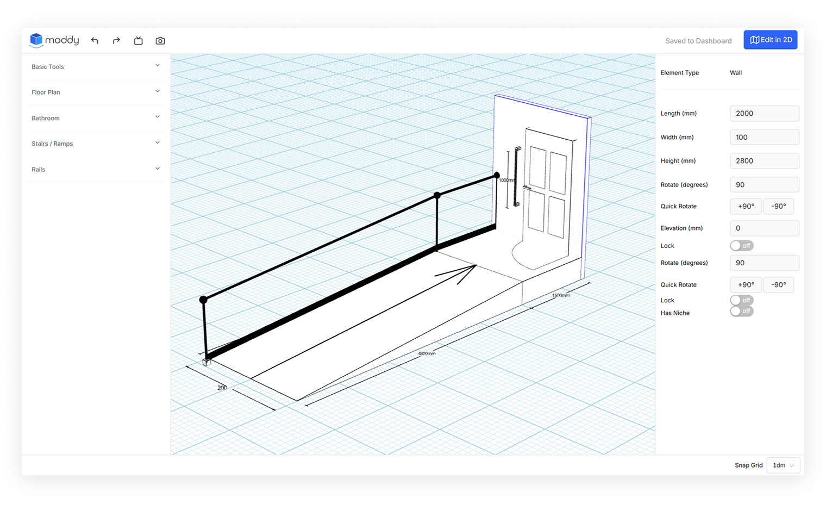Click the second Rotate (degrees) field
The height and width of the screenshot is (510, 826).
coord(764,263)
